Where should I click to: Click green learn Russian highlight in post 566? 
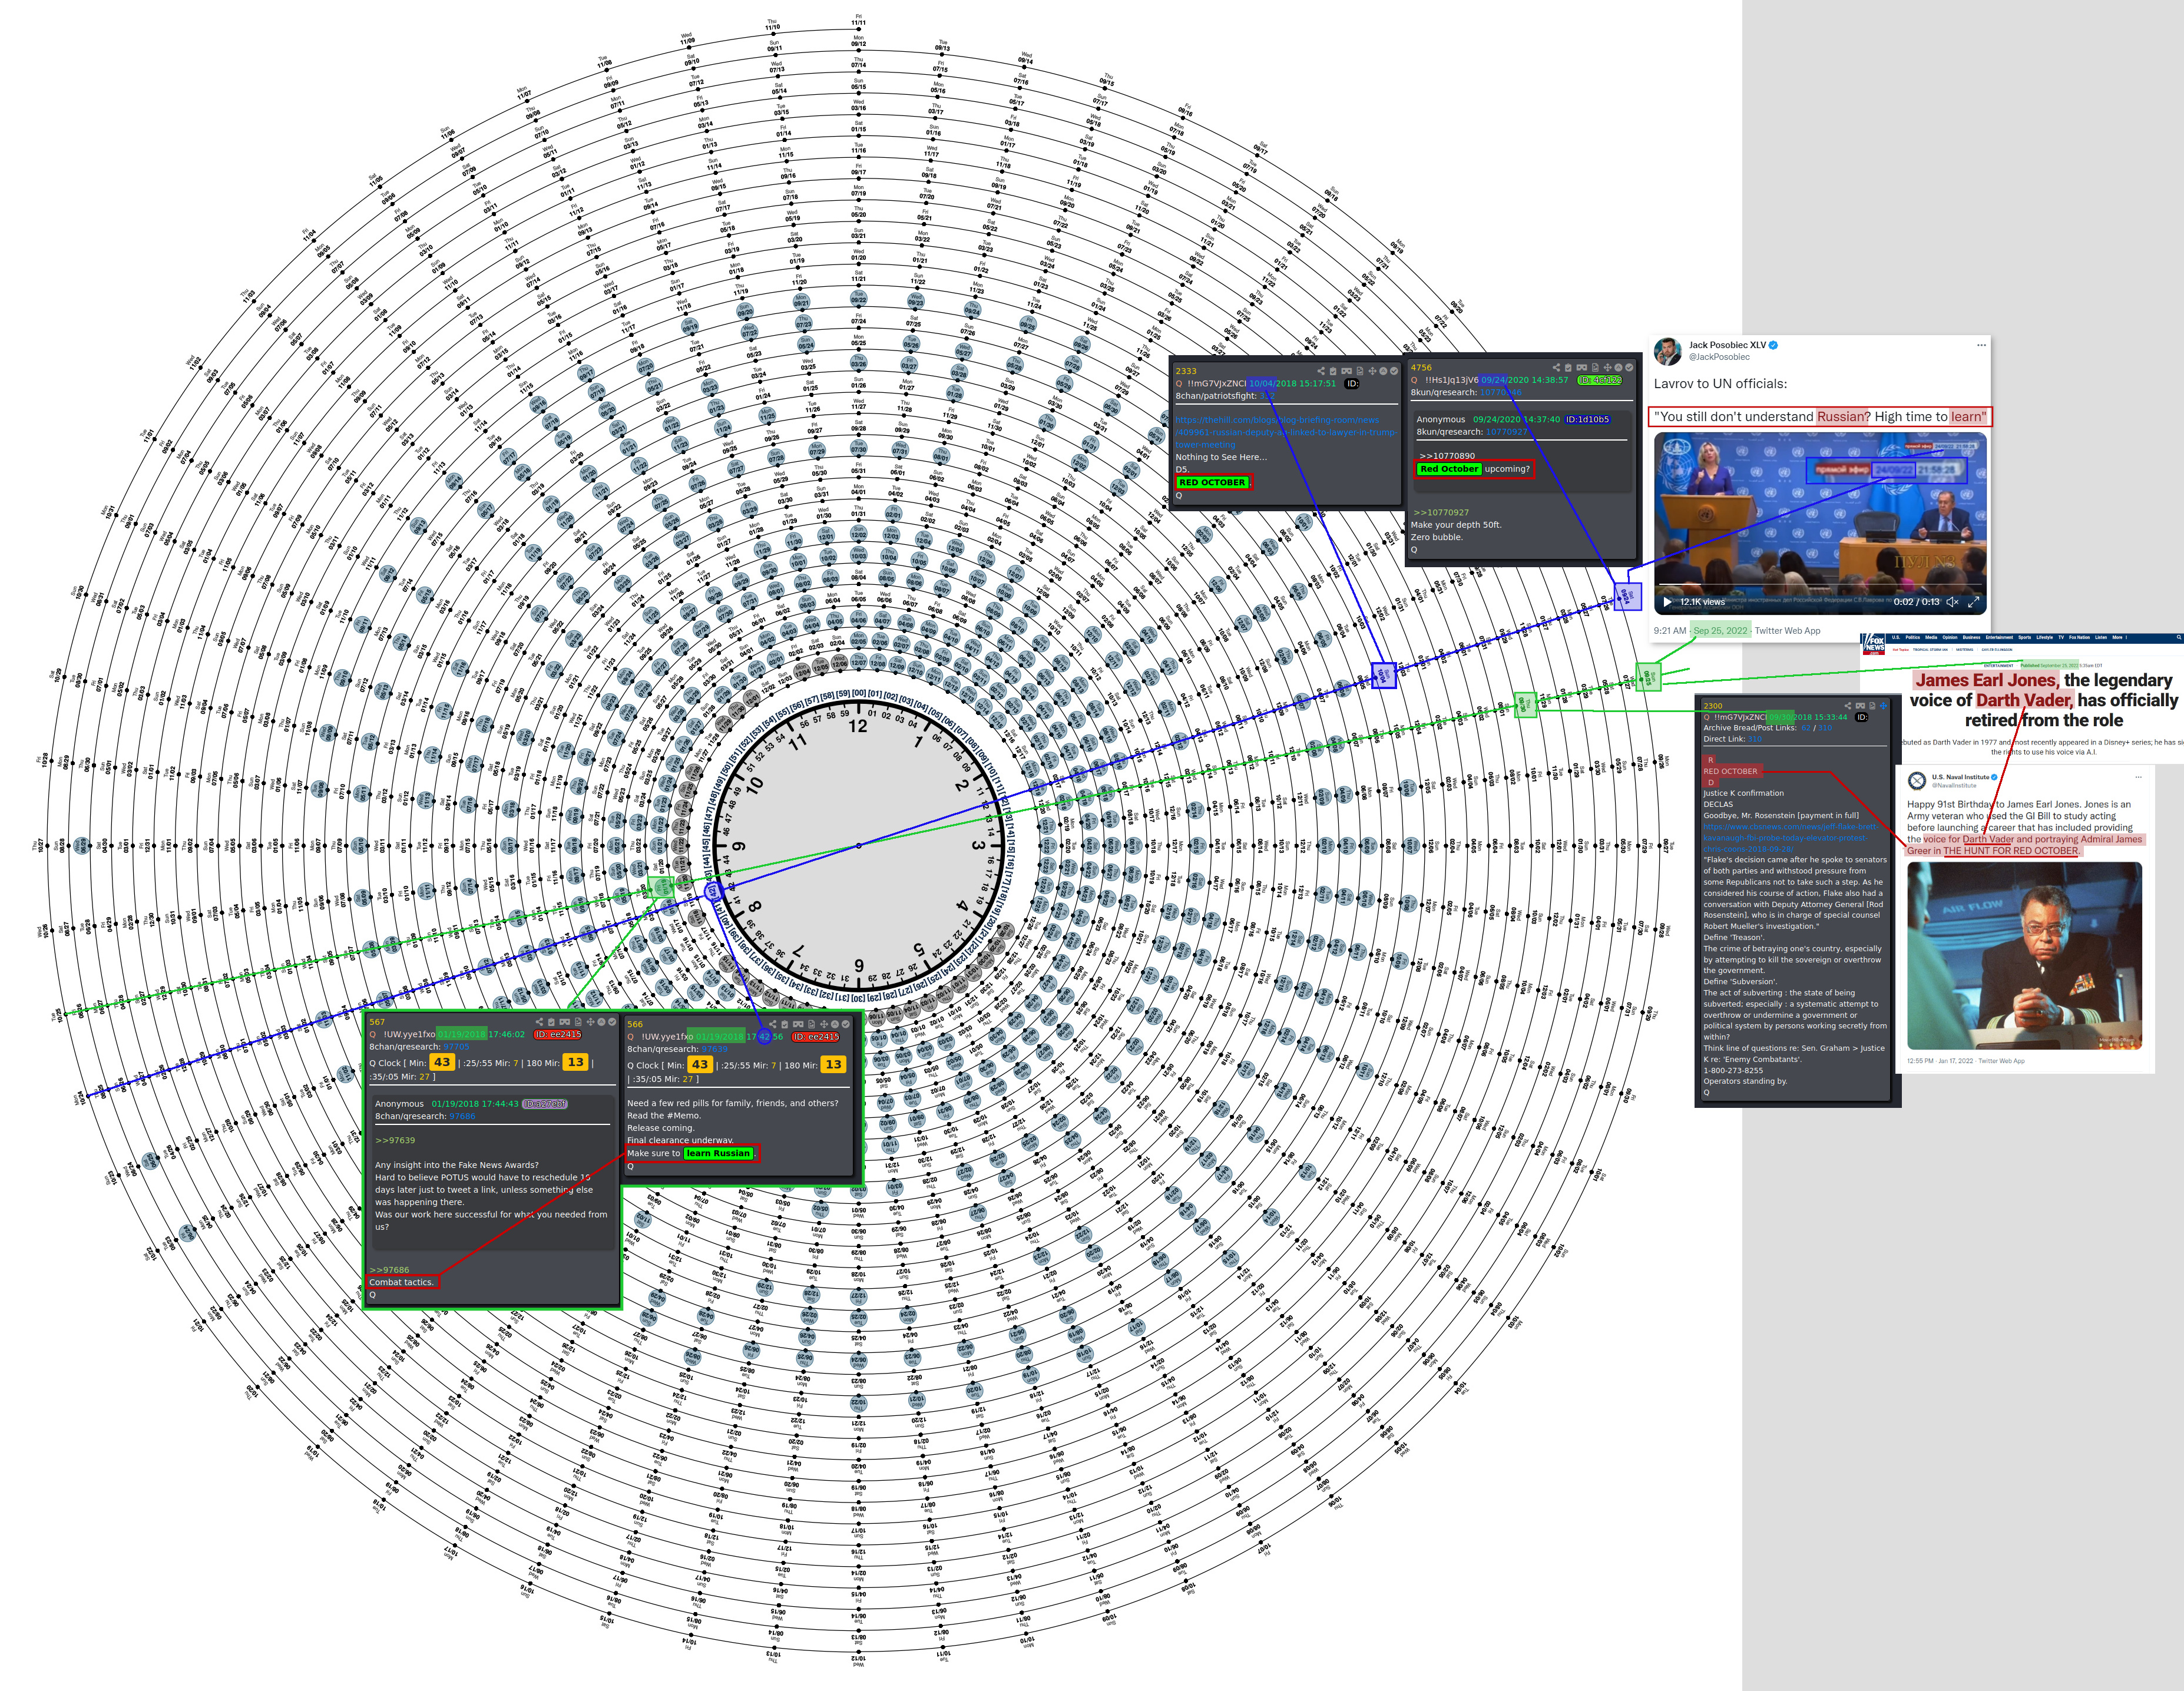718,1153
